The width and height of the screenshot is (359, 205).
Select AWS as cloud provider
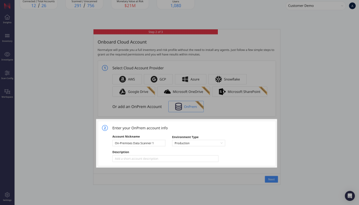coord(127,79)
